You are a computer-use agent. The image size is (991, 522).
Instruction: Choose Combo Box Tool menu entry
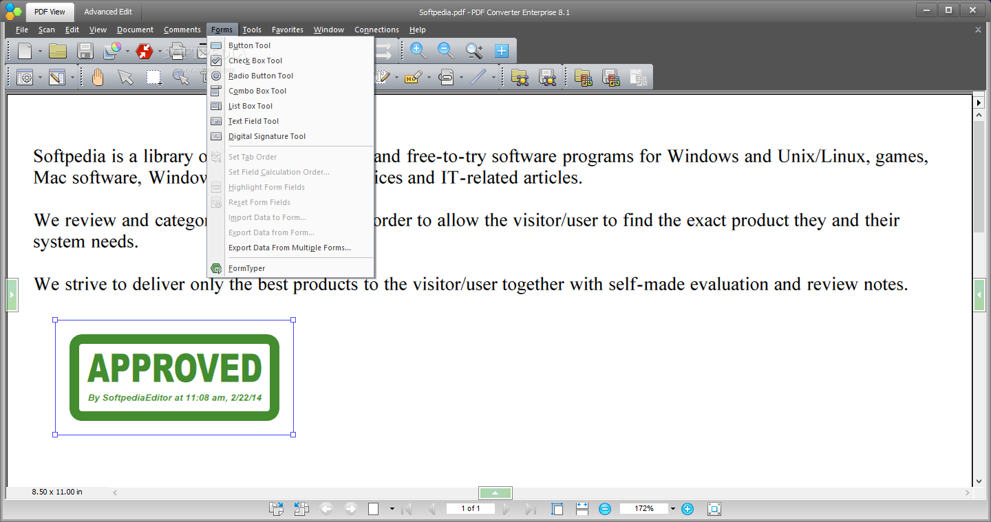tap(290, 91)
